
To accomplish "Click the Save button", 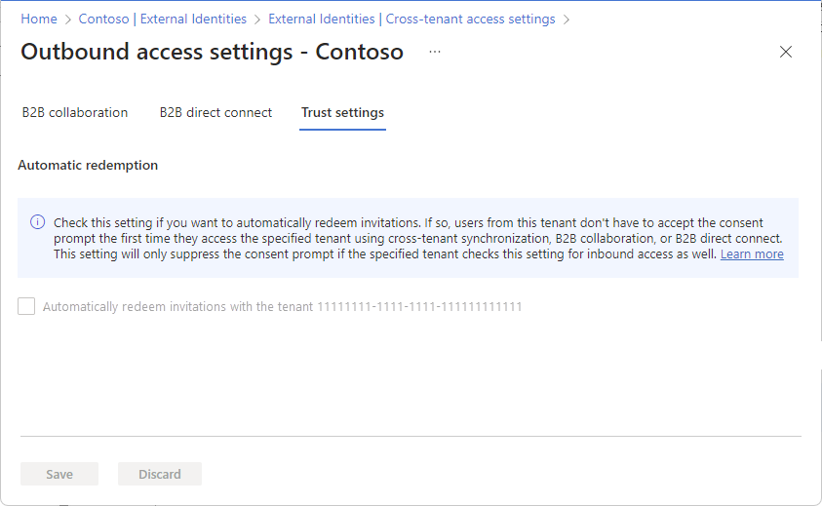I will click(x=59, y=474).
